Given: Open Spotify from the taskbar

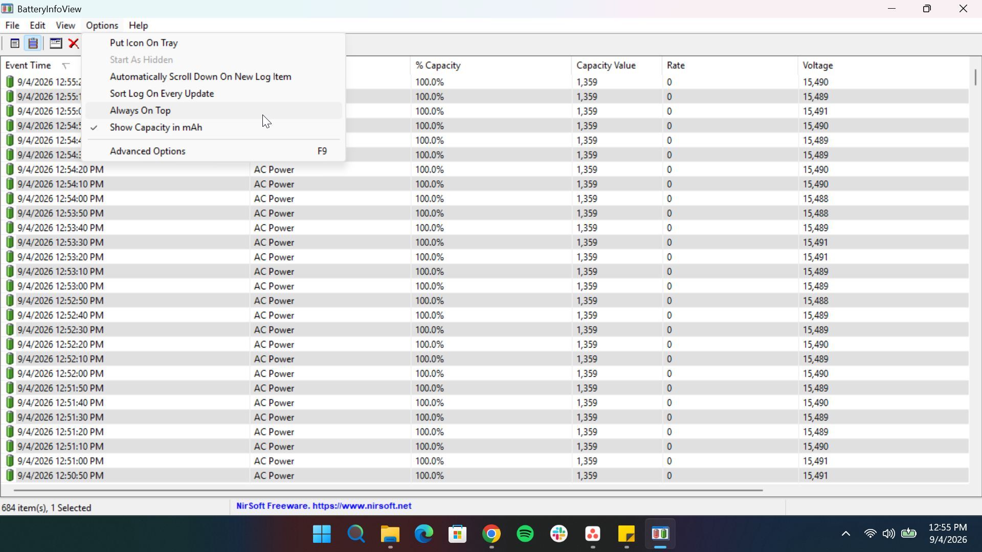Looking at the screenshot, I should point(525,535).
